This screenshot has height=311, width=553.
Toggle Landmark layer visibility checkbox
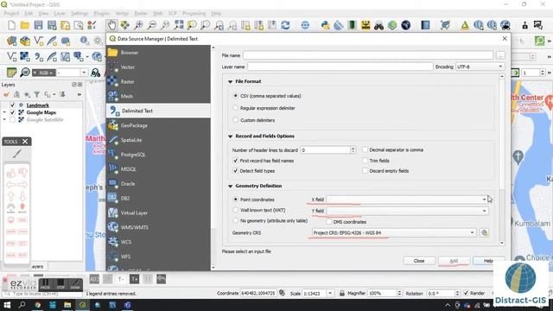coord(12,105)
